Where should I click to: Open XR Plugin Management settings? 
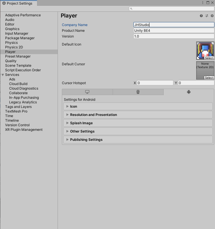click(24, 130)
